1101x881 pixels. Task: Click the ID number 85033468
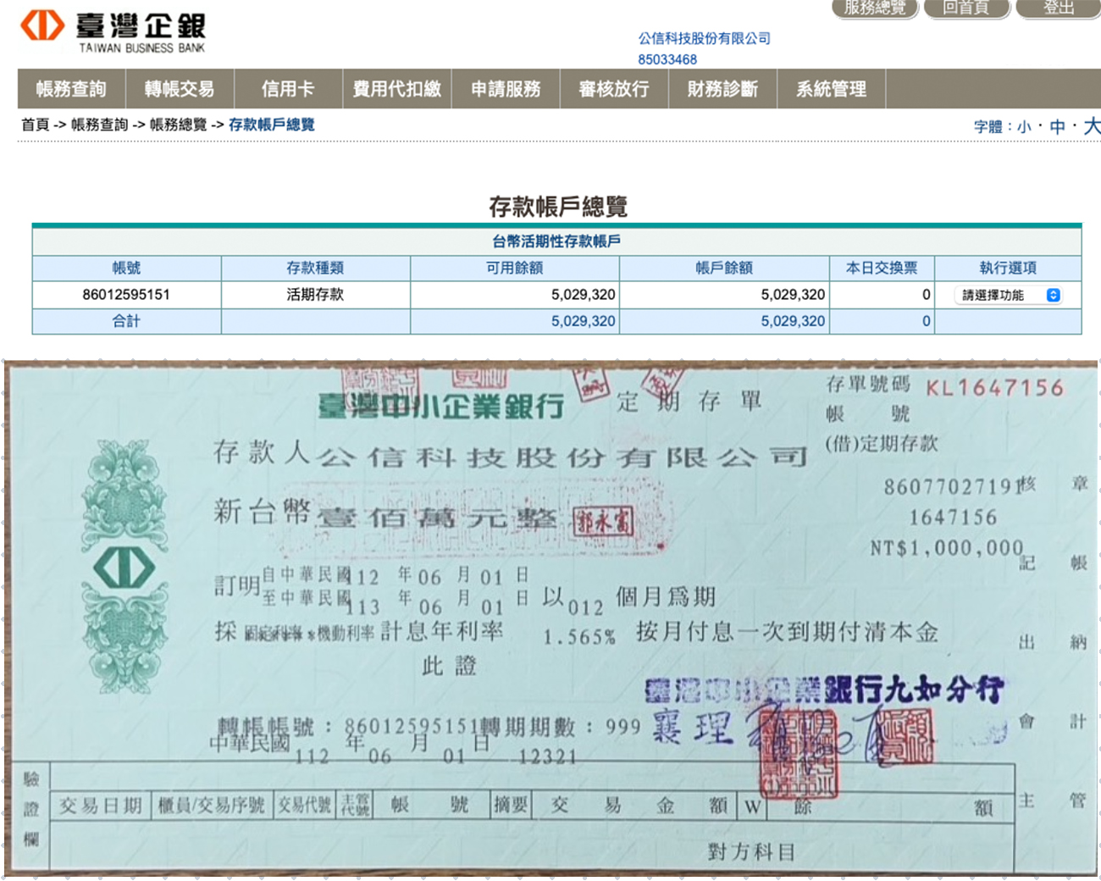point(667,59)
